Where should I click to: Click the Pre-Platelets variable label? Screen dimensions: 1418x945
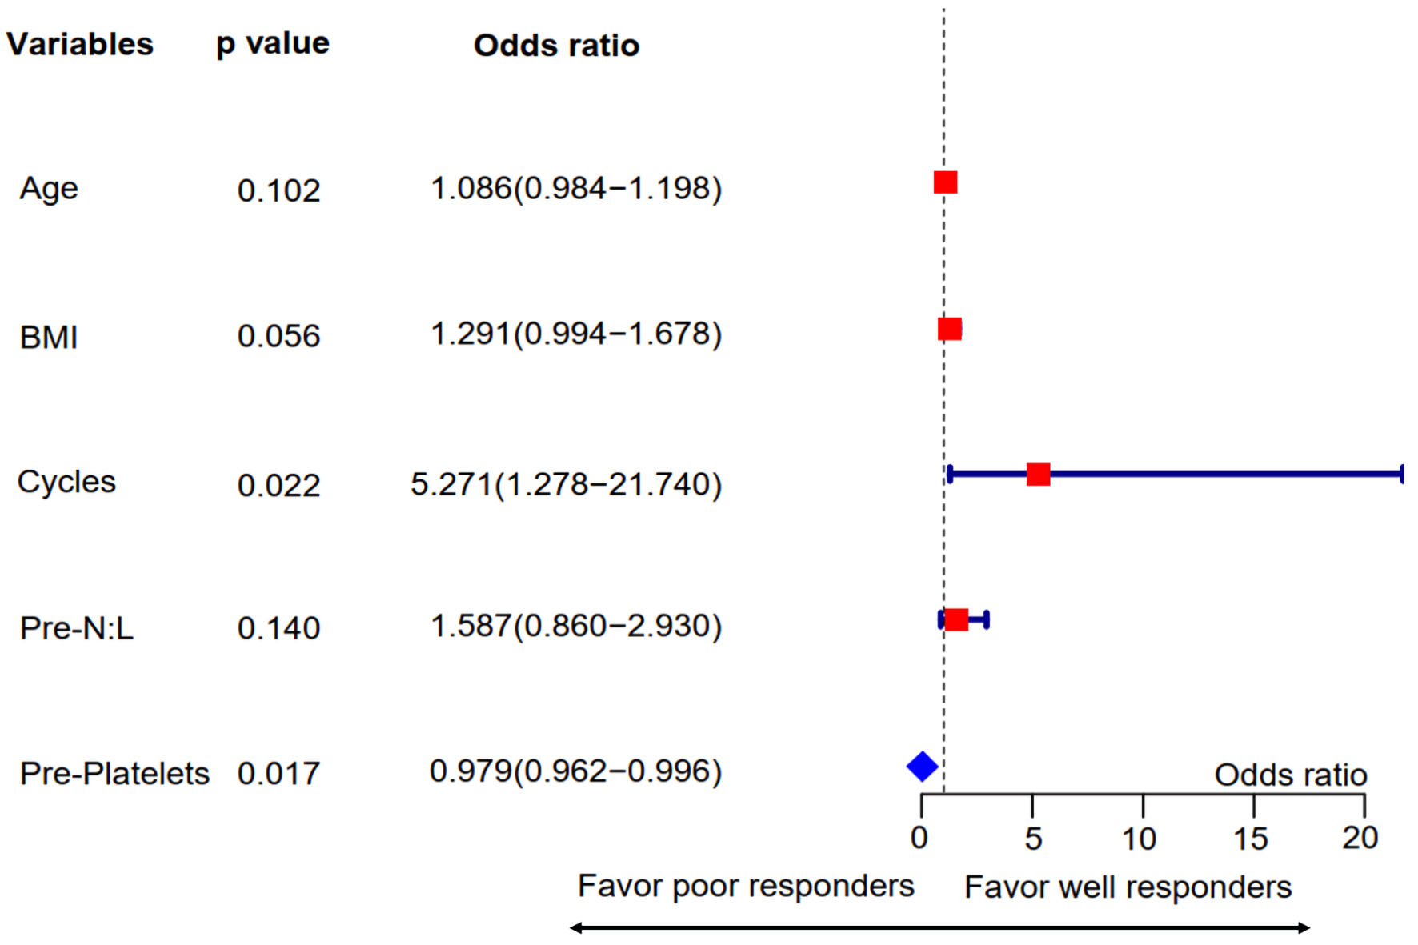click(114, 773)
